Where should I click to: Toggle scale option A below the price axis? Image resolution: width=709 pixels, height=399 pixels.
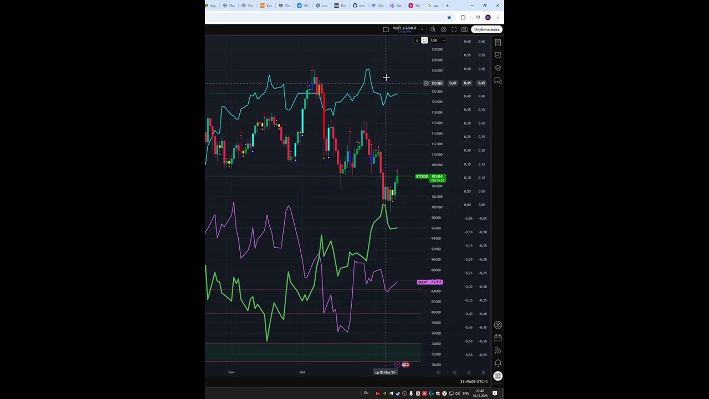click(438, 372)
